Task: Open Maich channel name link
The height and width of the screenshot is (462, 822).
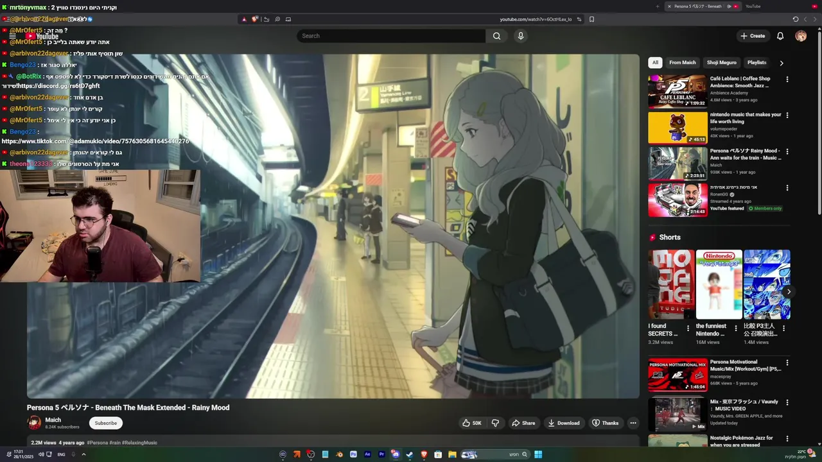Action: pos(53,420)
